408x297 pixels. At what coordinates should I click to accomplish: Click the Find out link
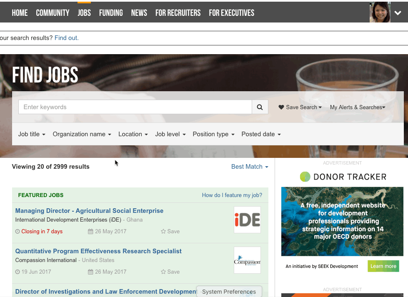67,38
